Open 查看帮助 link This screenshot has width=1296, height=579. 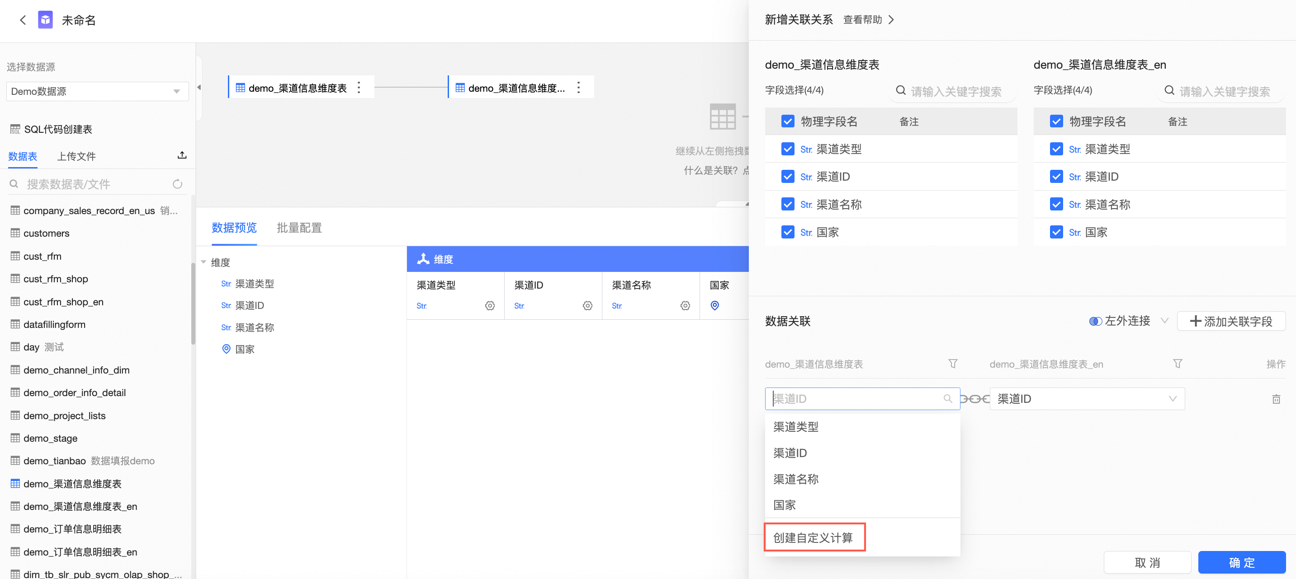point(862,20)
